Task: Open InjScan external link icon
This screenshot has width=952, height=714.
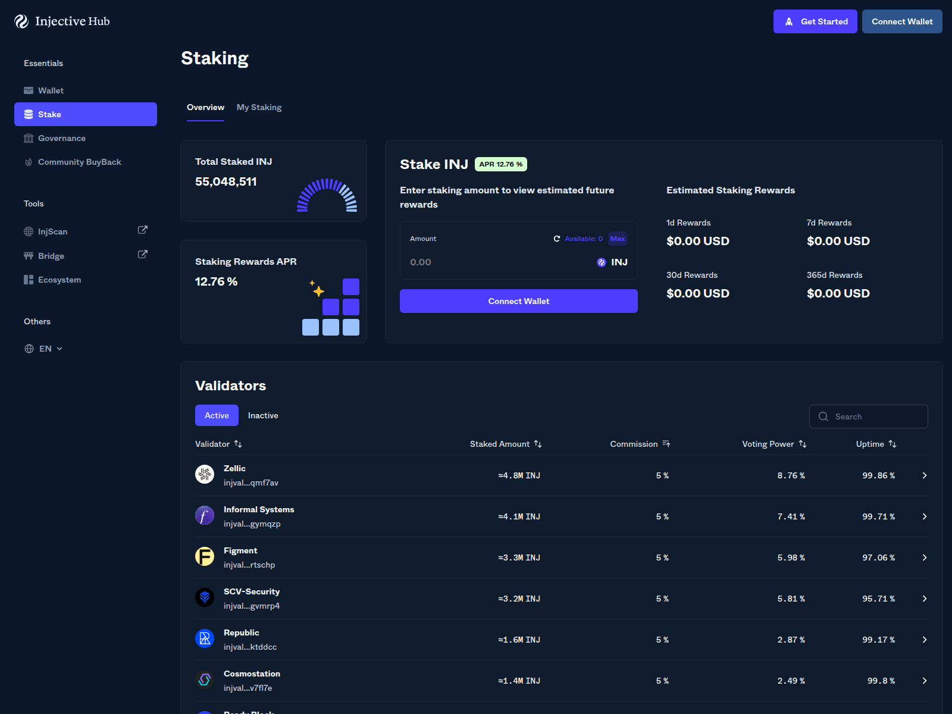Action: click(x=143, y=230)
